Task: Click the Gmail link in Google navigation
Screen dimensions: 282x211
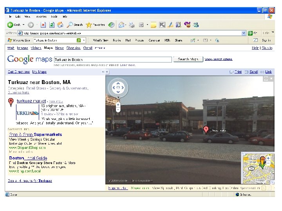Action: point(88,48)
